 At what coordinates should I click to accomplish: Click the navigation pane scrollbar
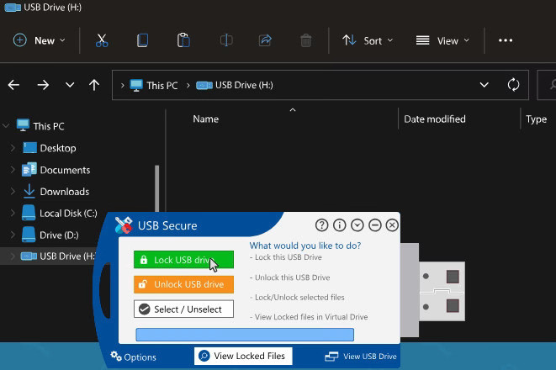156,188
